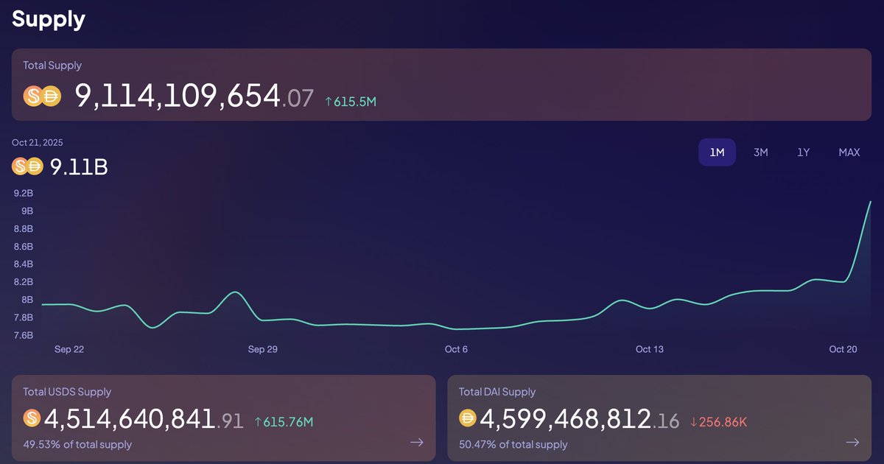Image resolution: width=884 pixels, height=464 pixels.
Task: Click the 8.2B y-axis label
Action: (x=24, y=282)
